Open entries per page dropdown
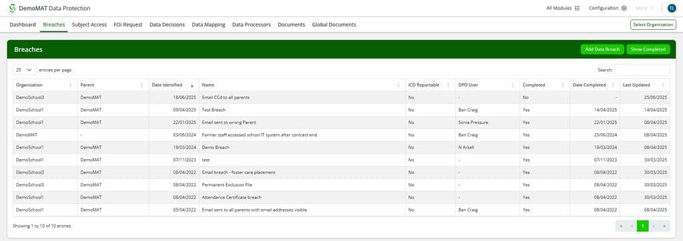683x241 pixels. (x=25, y=70)
